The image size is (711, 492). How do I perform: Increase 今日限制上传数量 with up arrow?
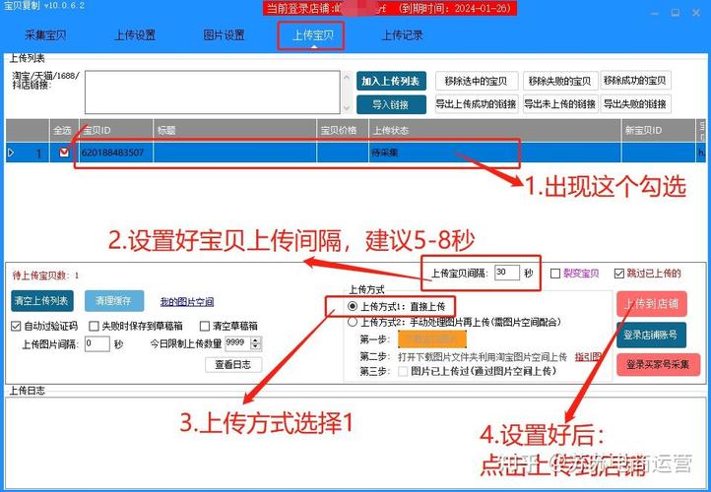coord(256,340)
